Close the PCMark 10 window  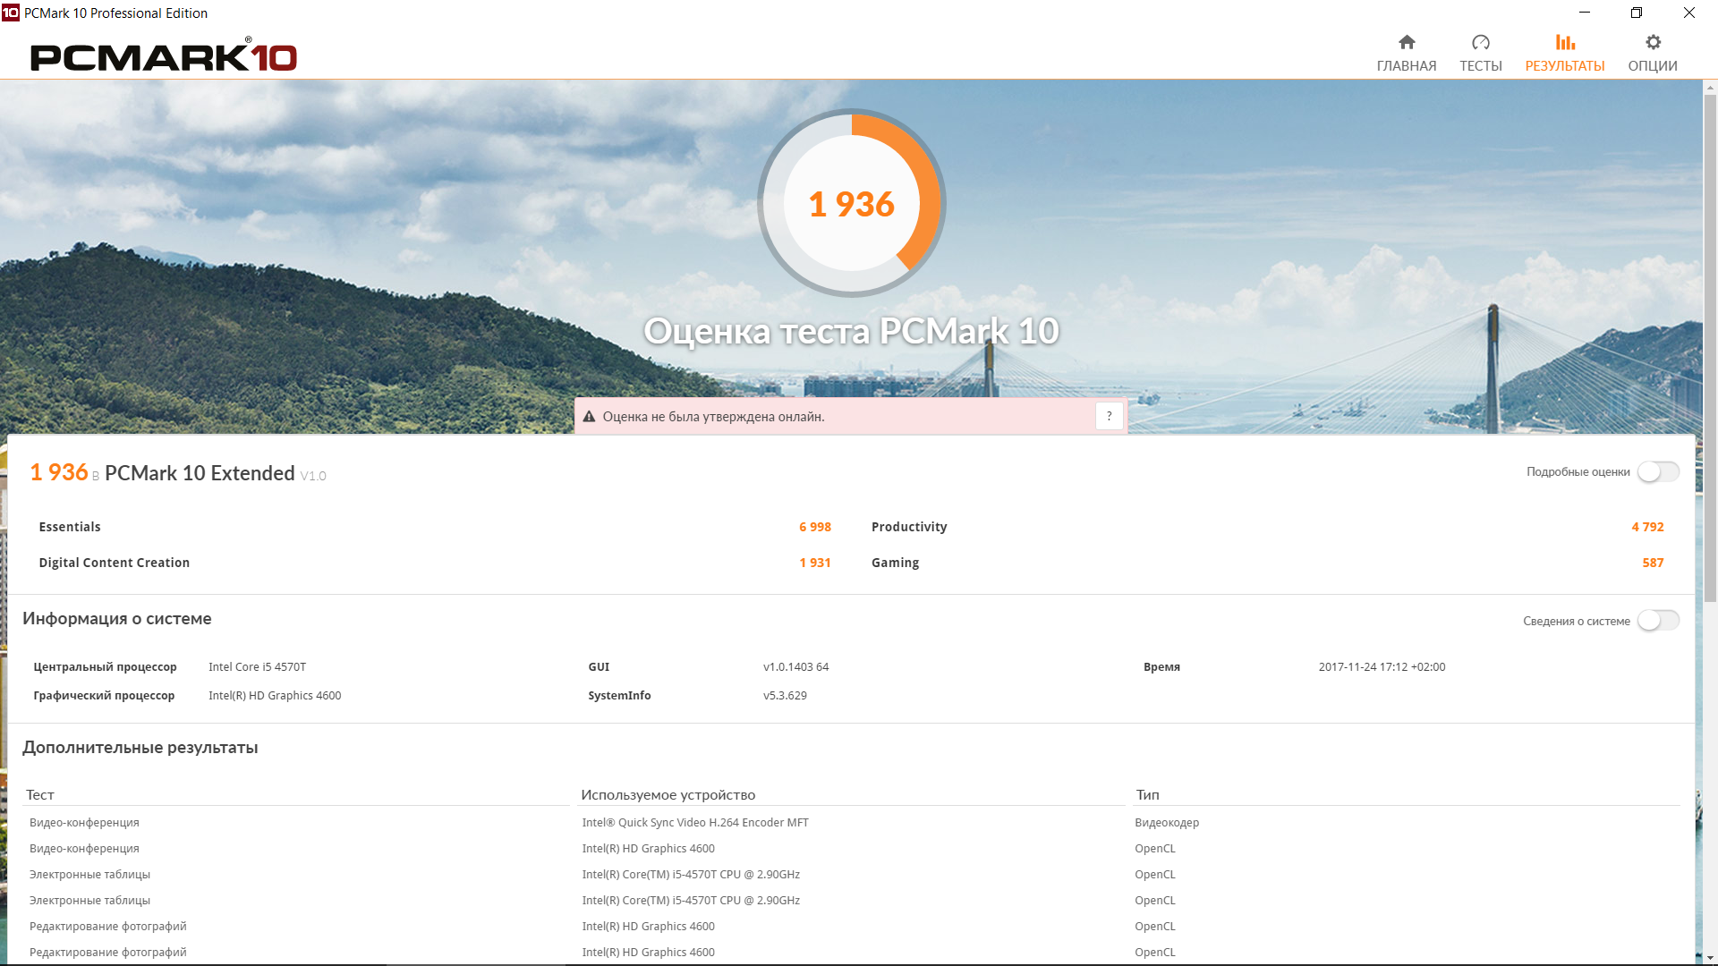point(1688,13)
